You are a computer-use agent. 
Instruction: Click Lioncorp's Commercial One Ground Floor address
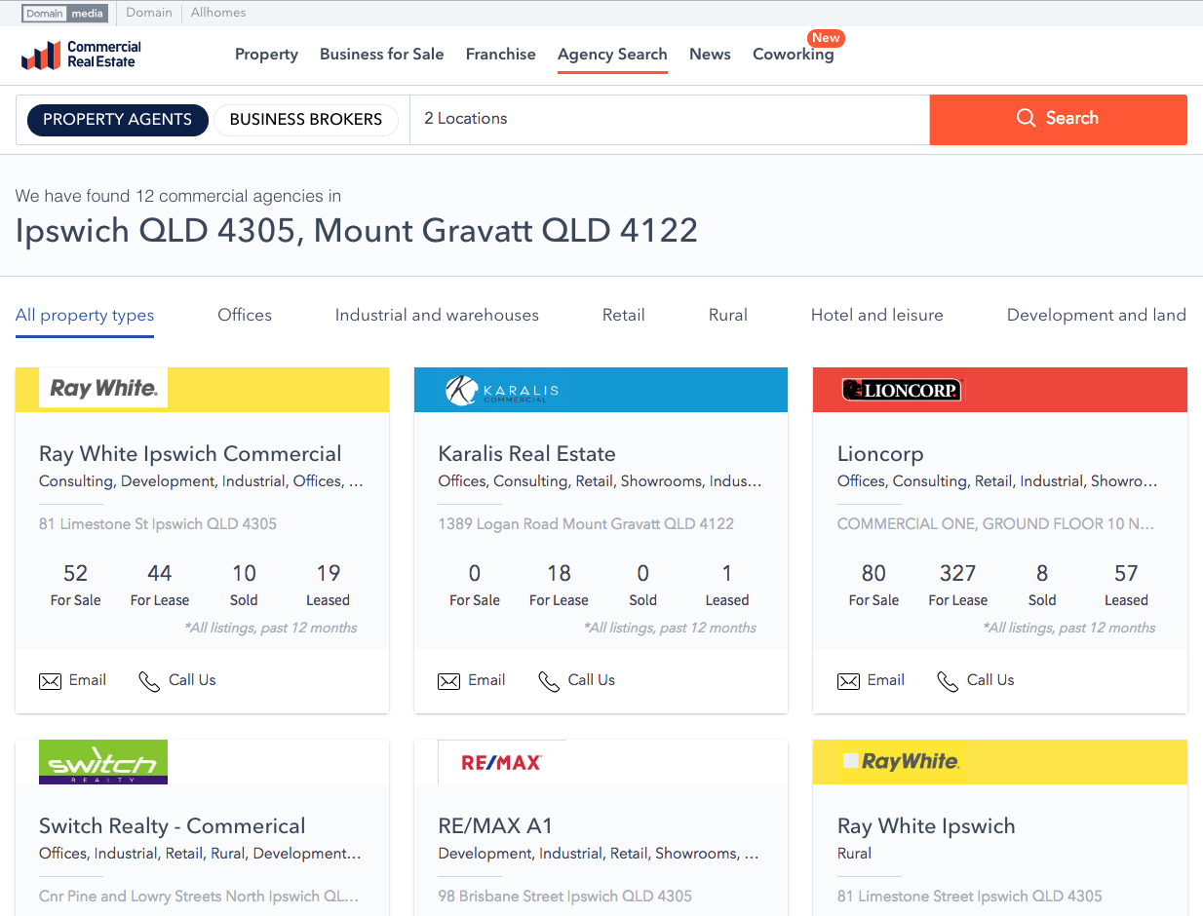click(996, 523)
